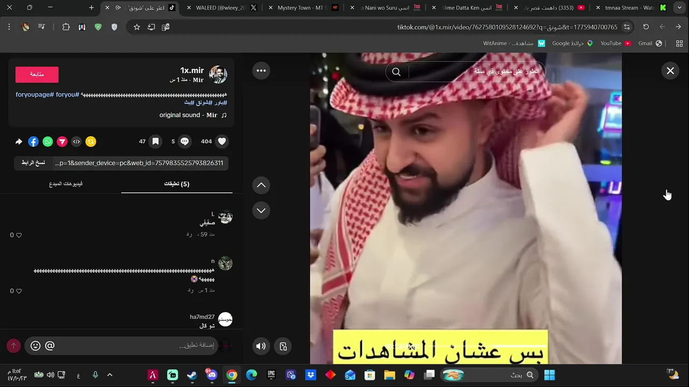Share the video to WhatsApp
Viewport: 689px width, 387px height.
point(48,141)
